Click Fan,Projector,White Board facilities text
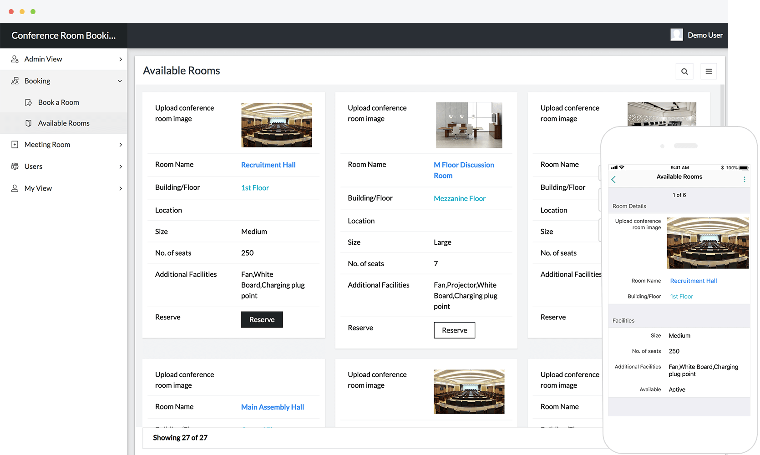Image resolution: width=760 pixels, height=455 pixels. (x=466, y=296)
